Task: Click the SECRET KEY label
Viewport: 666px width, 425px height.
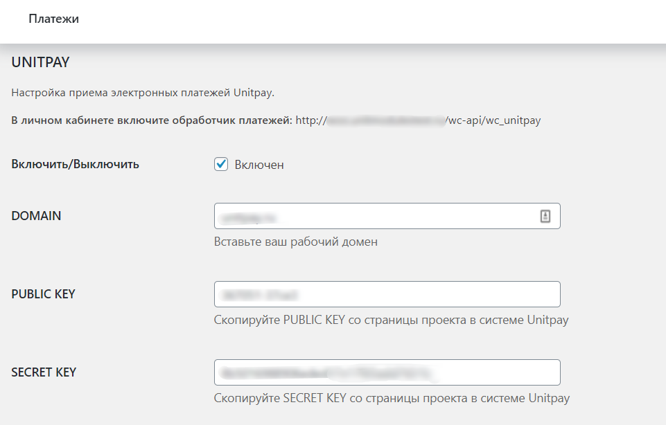Action: pyautogui.click(x=44, y=372)
